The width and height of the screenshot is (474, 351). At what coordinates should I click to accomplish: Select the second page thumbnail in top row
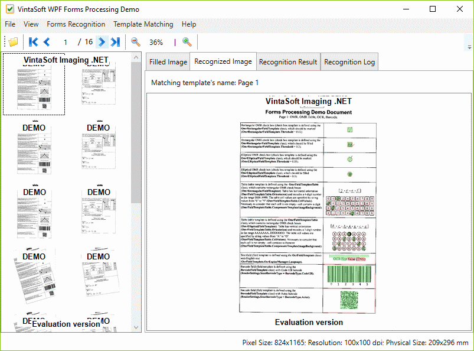tap(99, 84)
